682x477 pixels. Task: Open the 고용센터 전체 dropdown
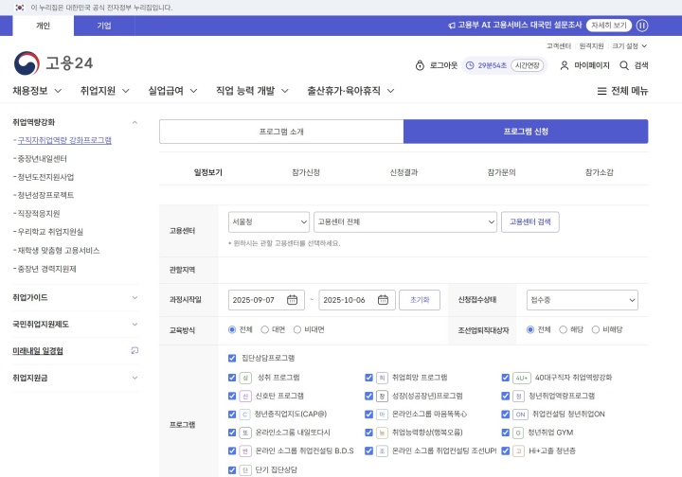pos(405,222)
